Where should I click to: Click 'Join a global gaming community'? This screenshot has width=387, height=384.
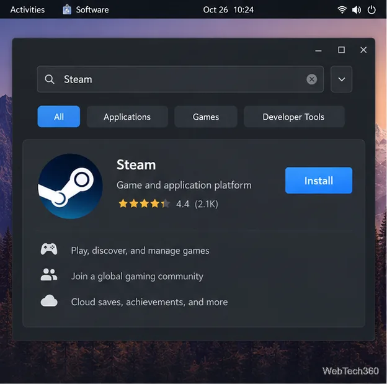click(x=137, y=276)
